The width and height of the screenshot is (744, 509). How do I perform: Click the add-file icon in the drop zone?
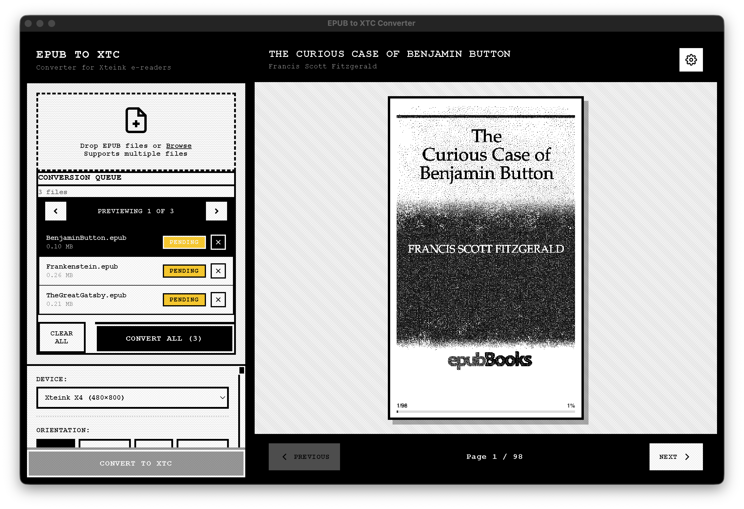point(136,121)
